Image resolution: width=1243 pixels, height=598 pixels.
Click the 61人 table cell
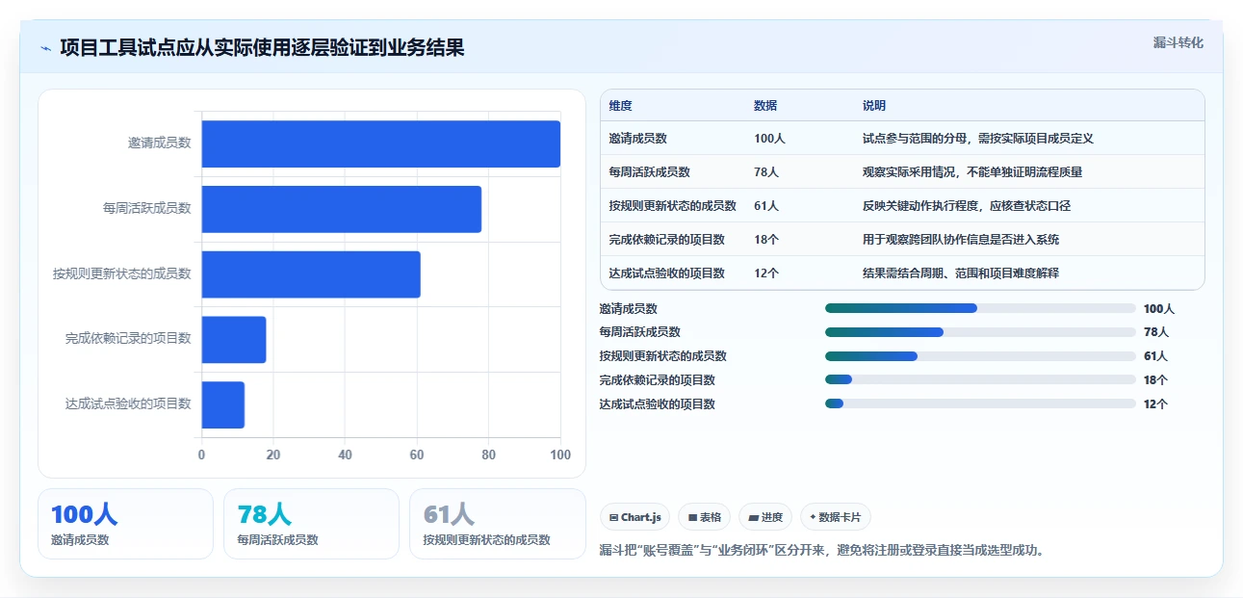(x=767, y=206)
